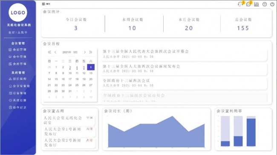Image resolution: width=277 pixels, height=155 pixels.
Task: Click the 今日会议数 value 3
Action: coord(76,28)
